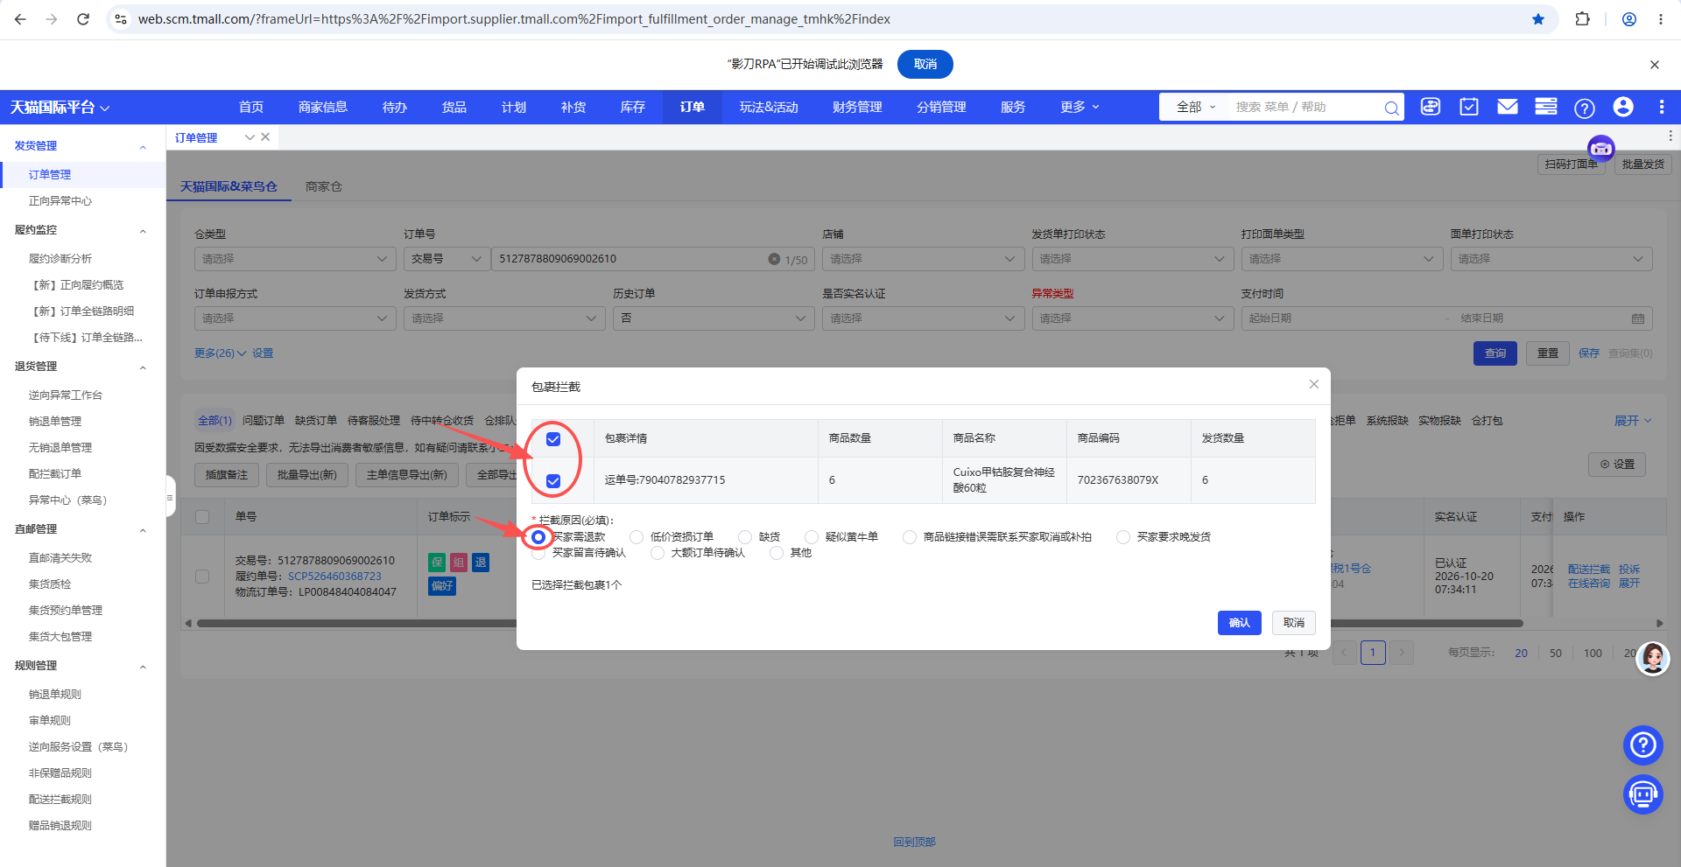Collapse the 发货管理 sidebar section

[x=143, y=146]
